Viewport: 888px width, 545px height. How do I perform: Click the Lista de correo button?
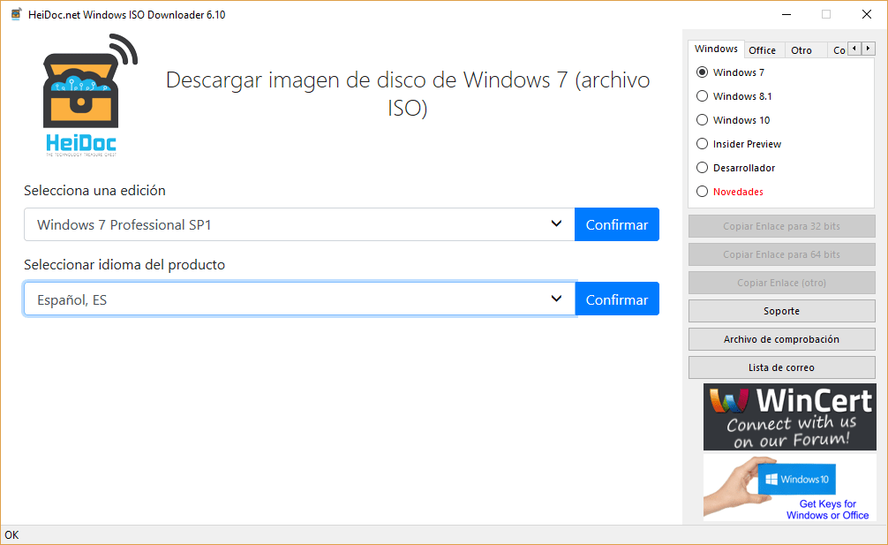[x=780, y=367]
